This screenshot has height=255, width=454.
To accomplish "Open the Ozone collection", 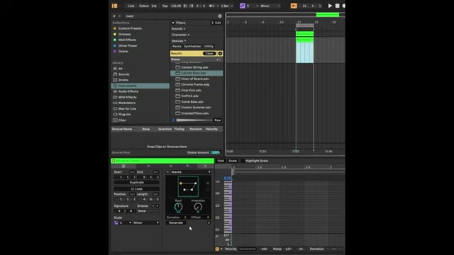I will [123, 52].
